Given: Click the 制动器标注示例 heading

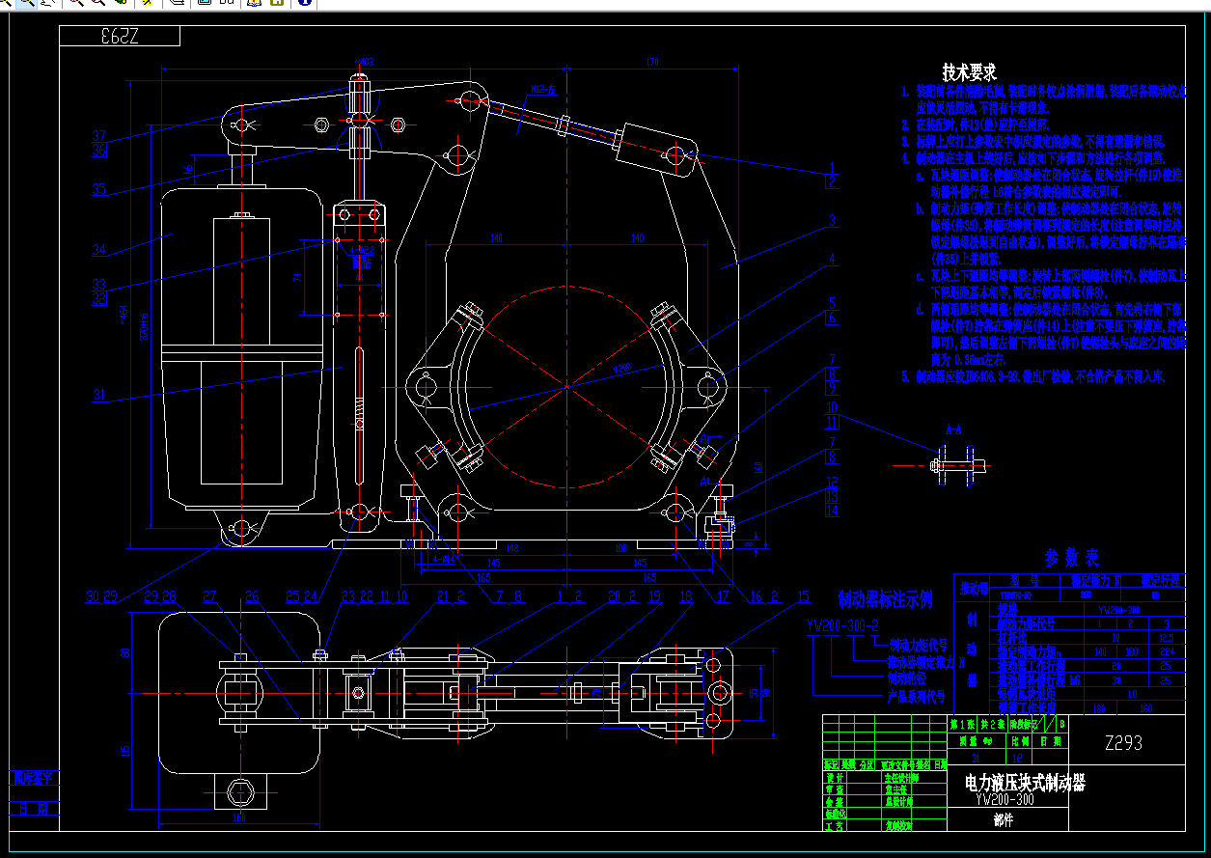Looking at the screenshot, I should (885, 600).
